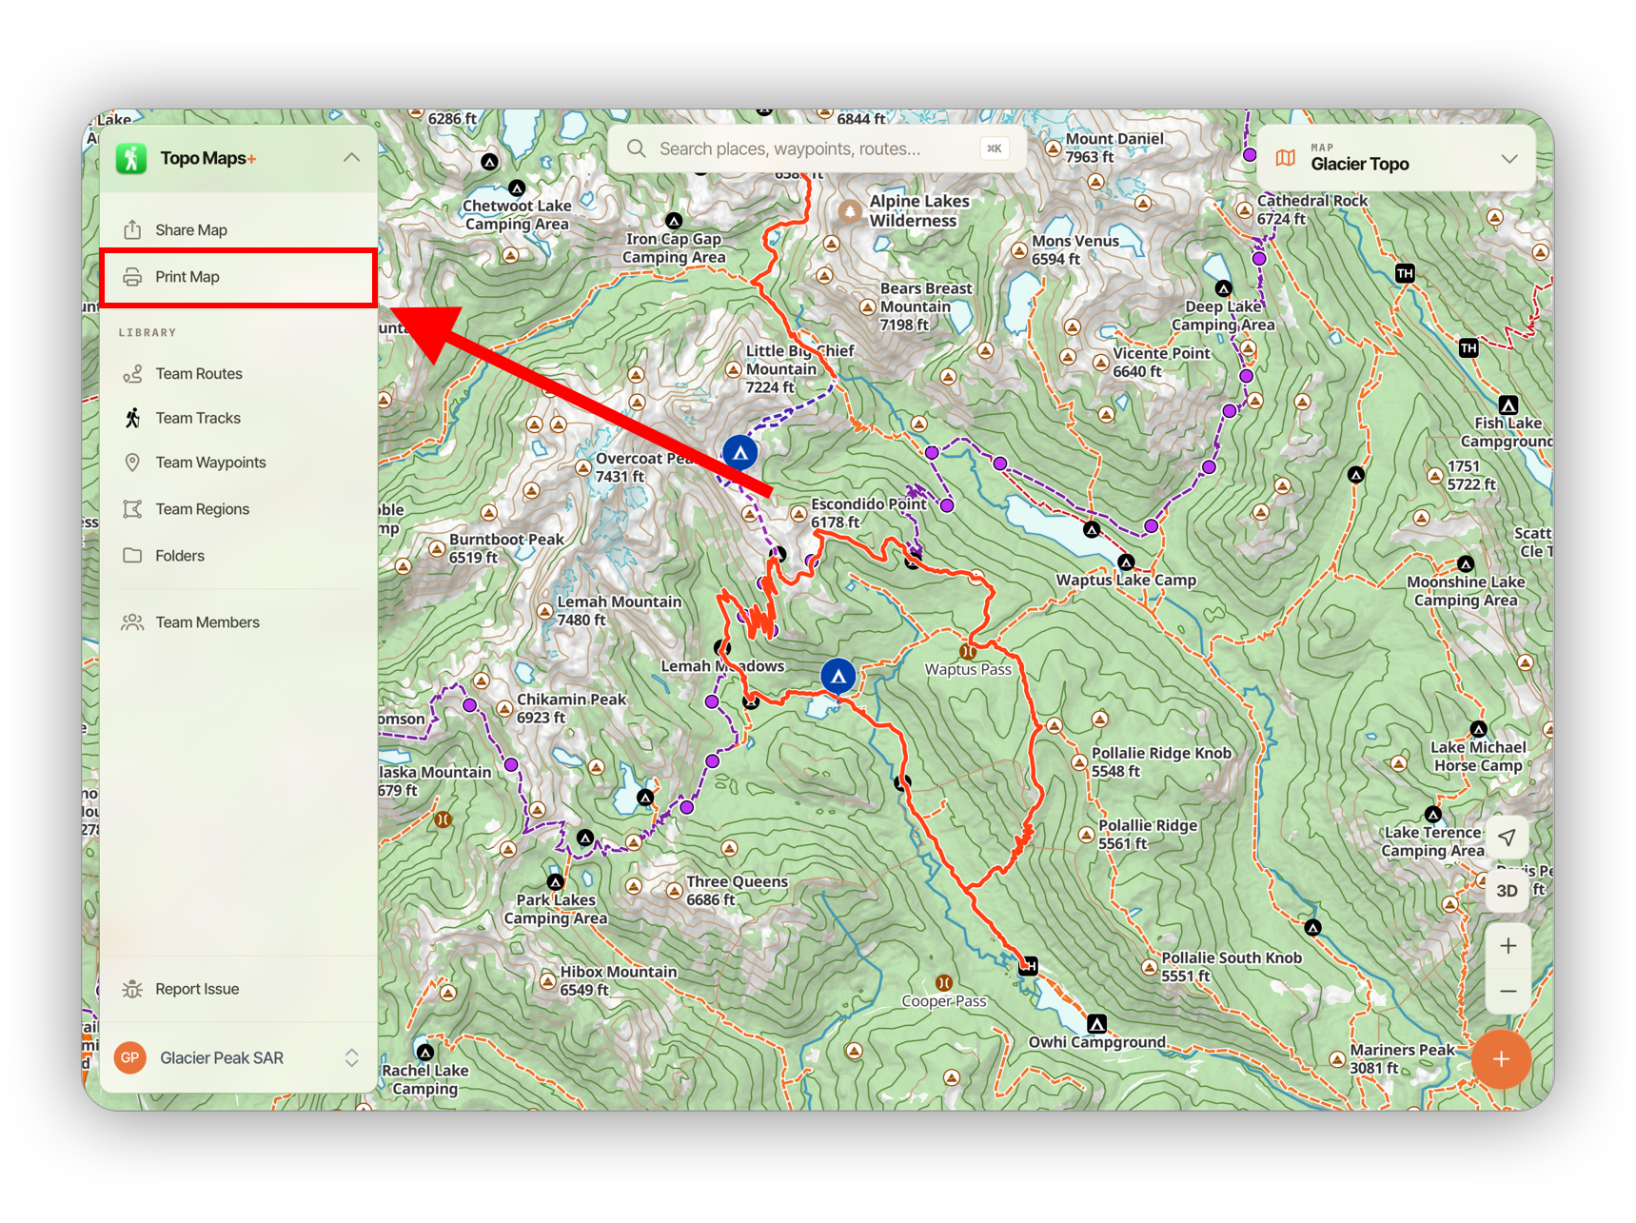Collapse the Topo Maps+ sidebar chevron
1636x1223 pixels.
(x=351, y=158)
